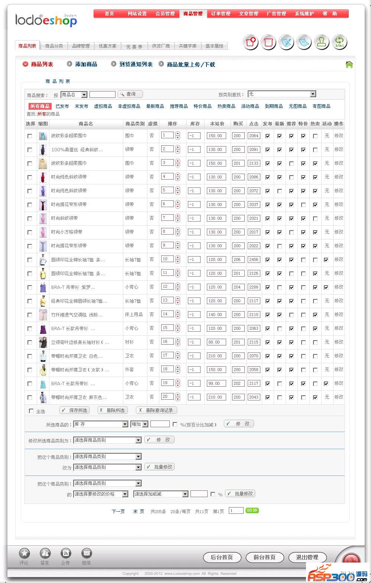The height and width of the screenshot is (583, 371).
Task: Toggle 发布 checkbox for 时尚小方格领带 row
Action: tap(268, 232)
